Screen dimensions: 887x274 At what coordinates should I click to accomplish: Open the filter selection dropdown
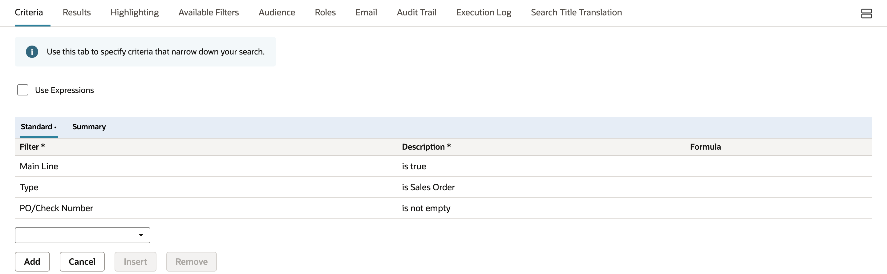82,235
